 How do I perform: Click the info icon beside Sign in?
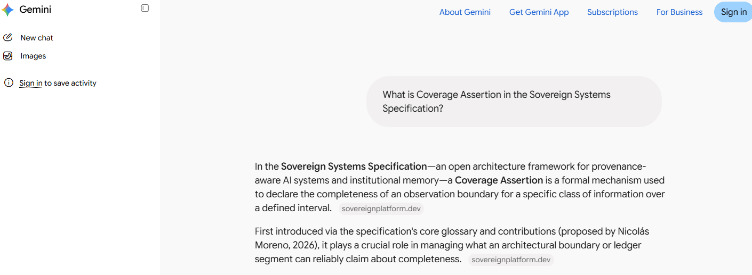pos(9,82)
